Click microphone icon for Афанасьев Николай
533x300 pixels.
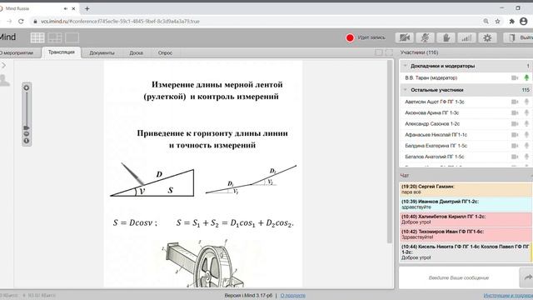click(x=526, y=135)
